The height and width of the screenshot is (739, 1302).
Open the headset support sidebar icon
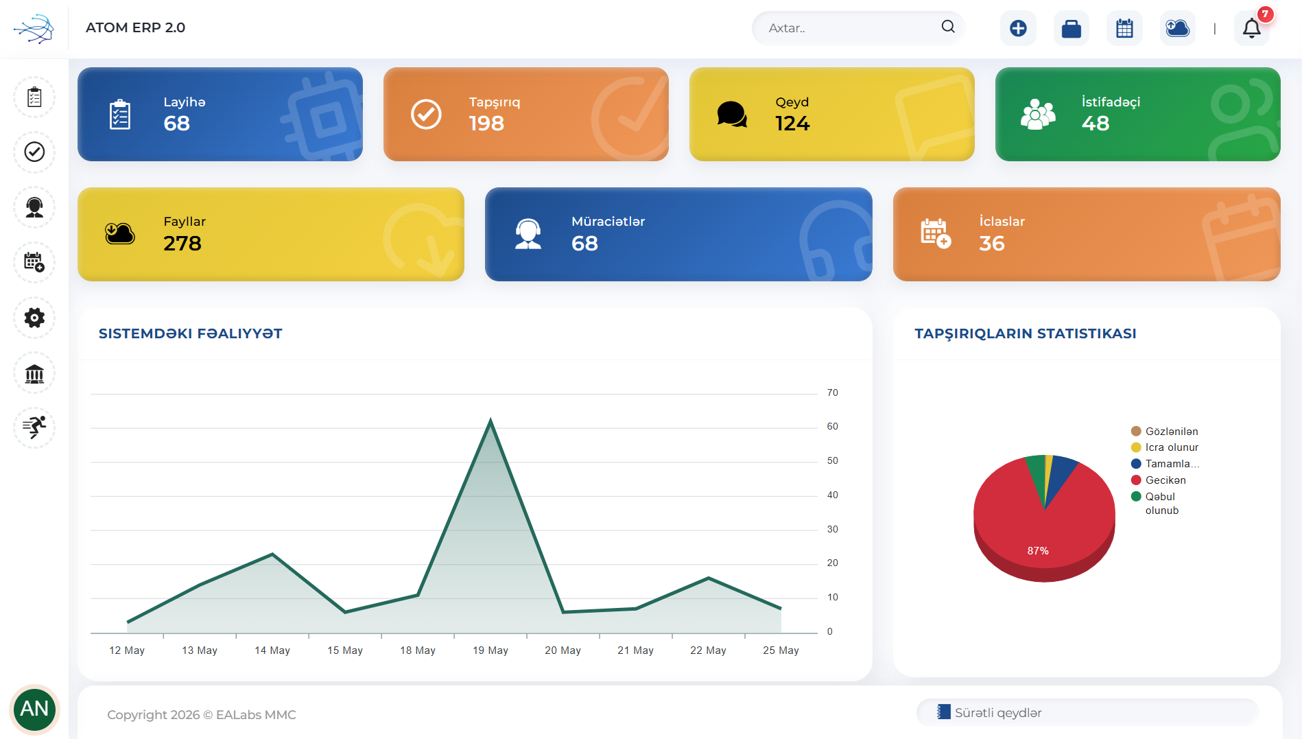tap(34, 207)
